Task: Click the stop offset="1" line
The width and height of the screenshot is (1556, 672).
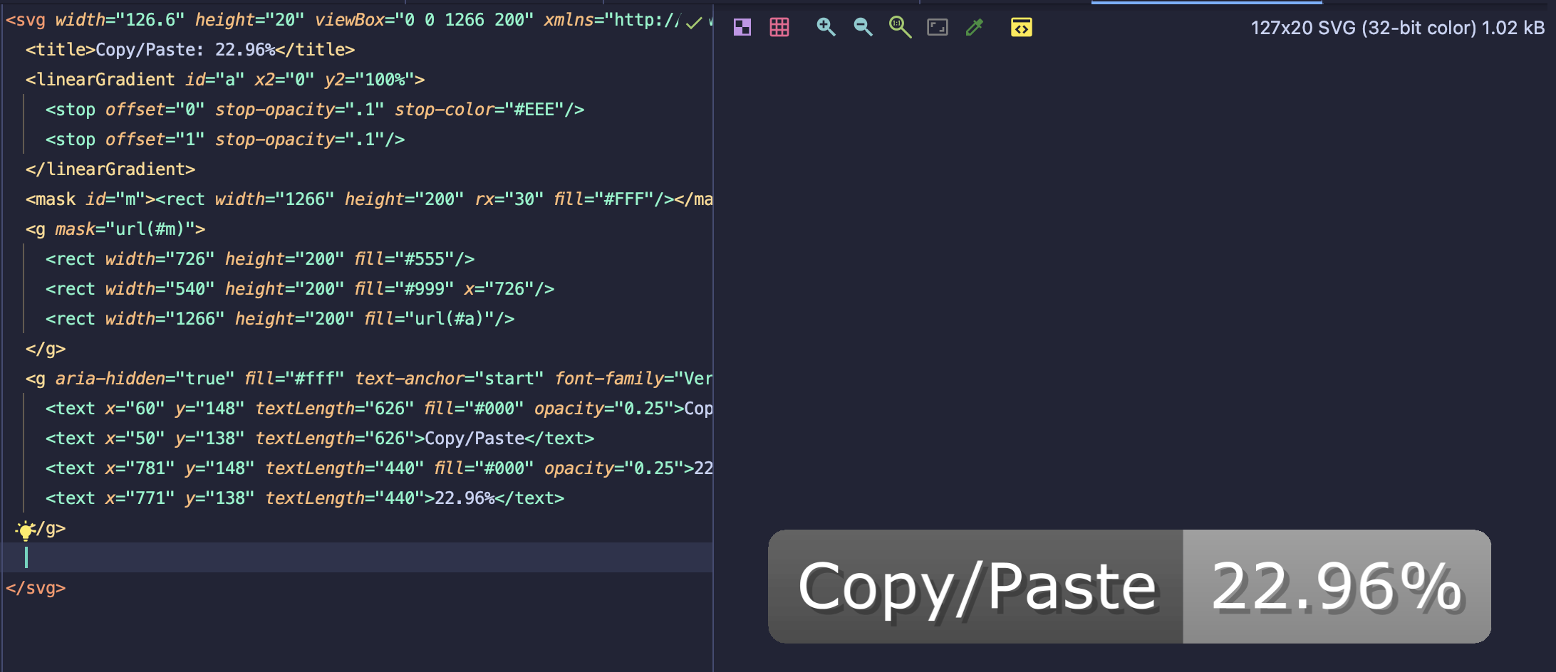Action: (225, 140)
